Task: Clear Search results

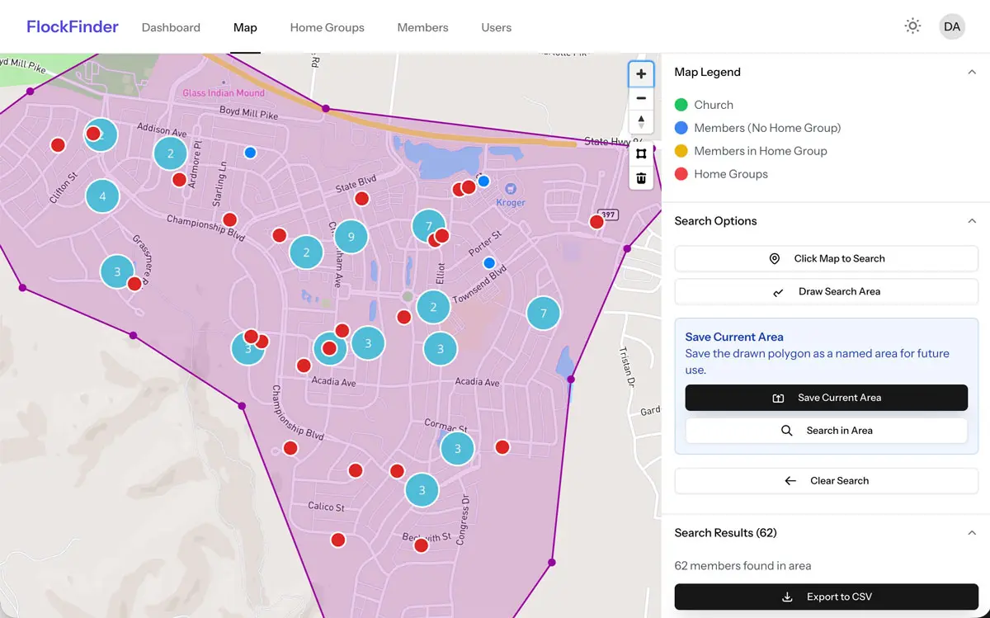Action: point(826,480)
